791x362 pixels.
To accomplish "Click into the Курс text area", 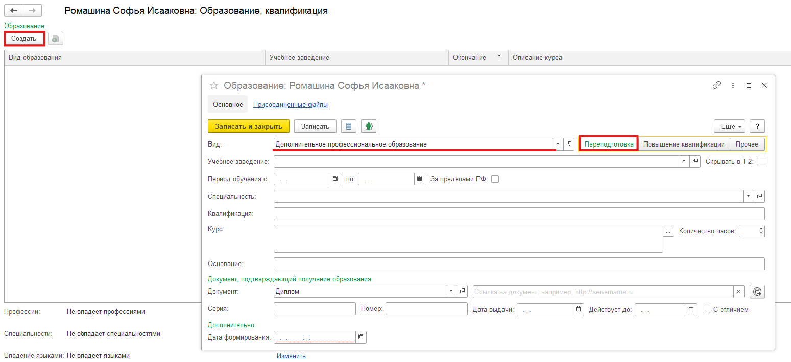I will tap(468, 239).
